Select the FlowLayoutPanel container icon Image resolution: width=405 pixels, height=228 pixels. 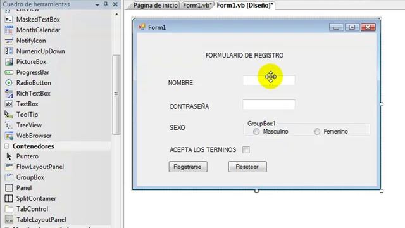(x=9, y=167)
